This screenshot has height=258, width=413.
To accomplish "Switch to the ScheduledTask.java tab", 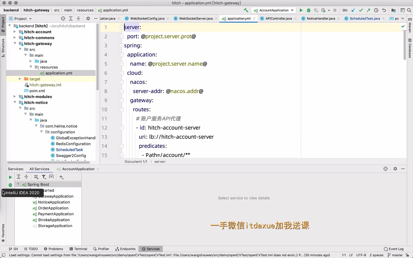I will coord(365,18).
